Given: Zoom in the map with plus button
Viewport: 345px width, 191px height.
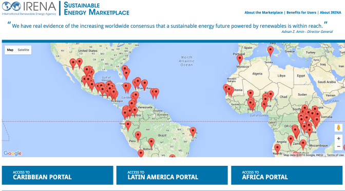Looking at the screenshot, I should coord(339,139).
